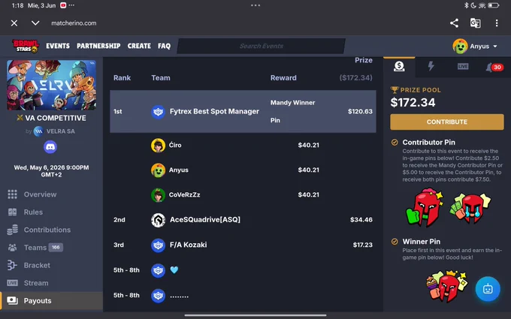Select Payouts in the sidebar
This screenshot has height=319, width=511.
(x=52, y=301)
